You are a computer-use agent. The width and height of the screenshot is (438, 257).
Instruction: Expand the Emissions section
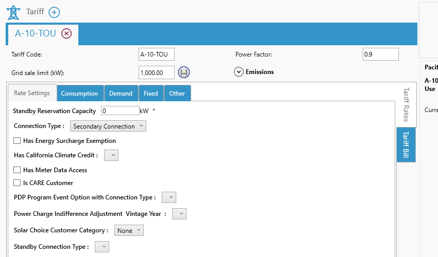click(x=239, y=72)
